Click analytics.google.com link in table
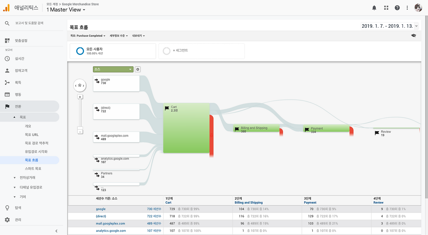 click(x=111, y=231)
